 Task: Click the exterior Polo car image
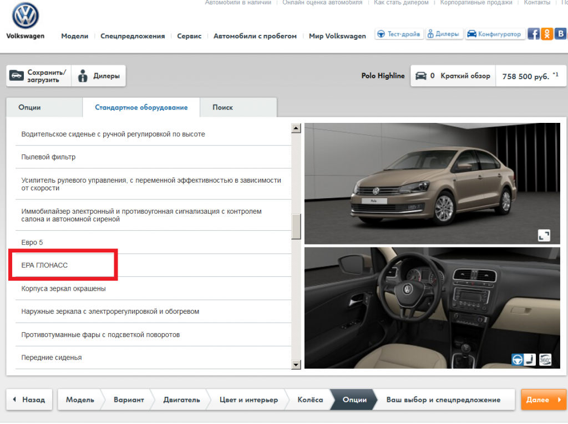coord(432,184)
